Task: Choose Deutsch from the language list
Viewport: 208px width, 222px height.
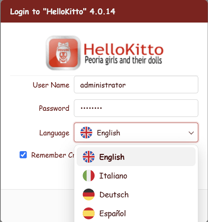Action: click(136, 194)
